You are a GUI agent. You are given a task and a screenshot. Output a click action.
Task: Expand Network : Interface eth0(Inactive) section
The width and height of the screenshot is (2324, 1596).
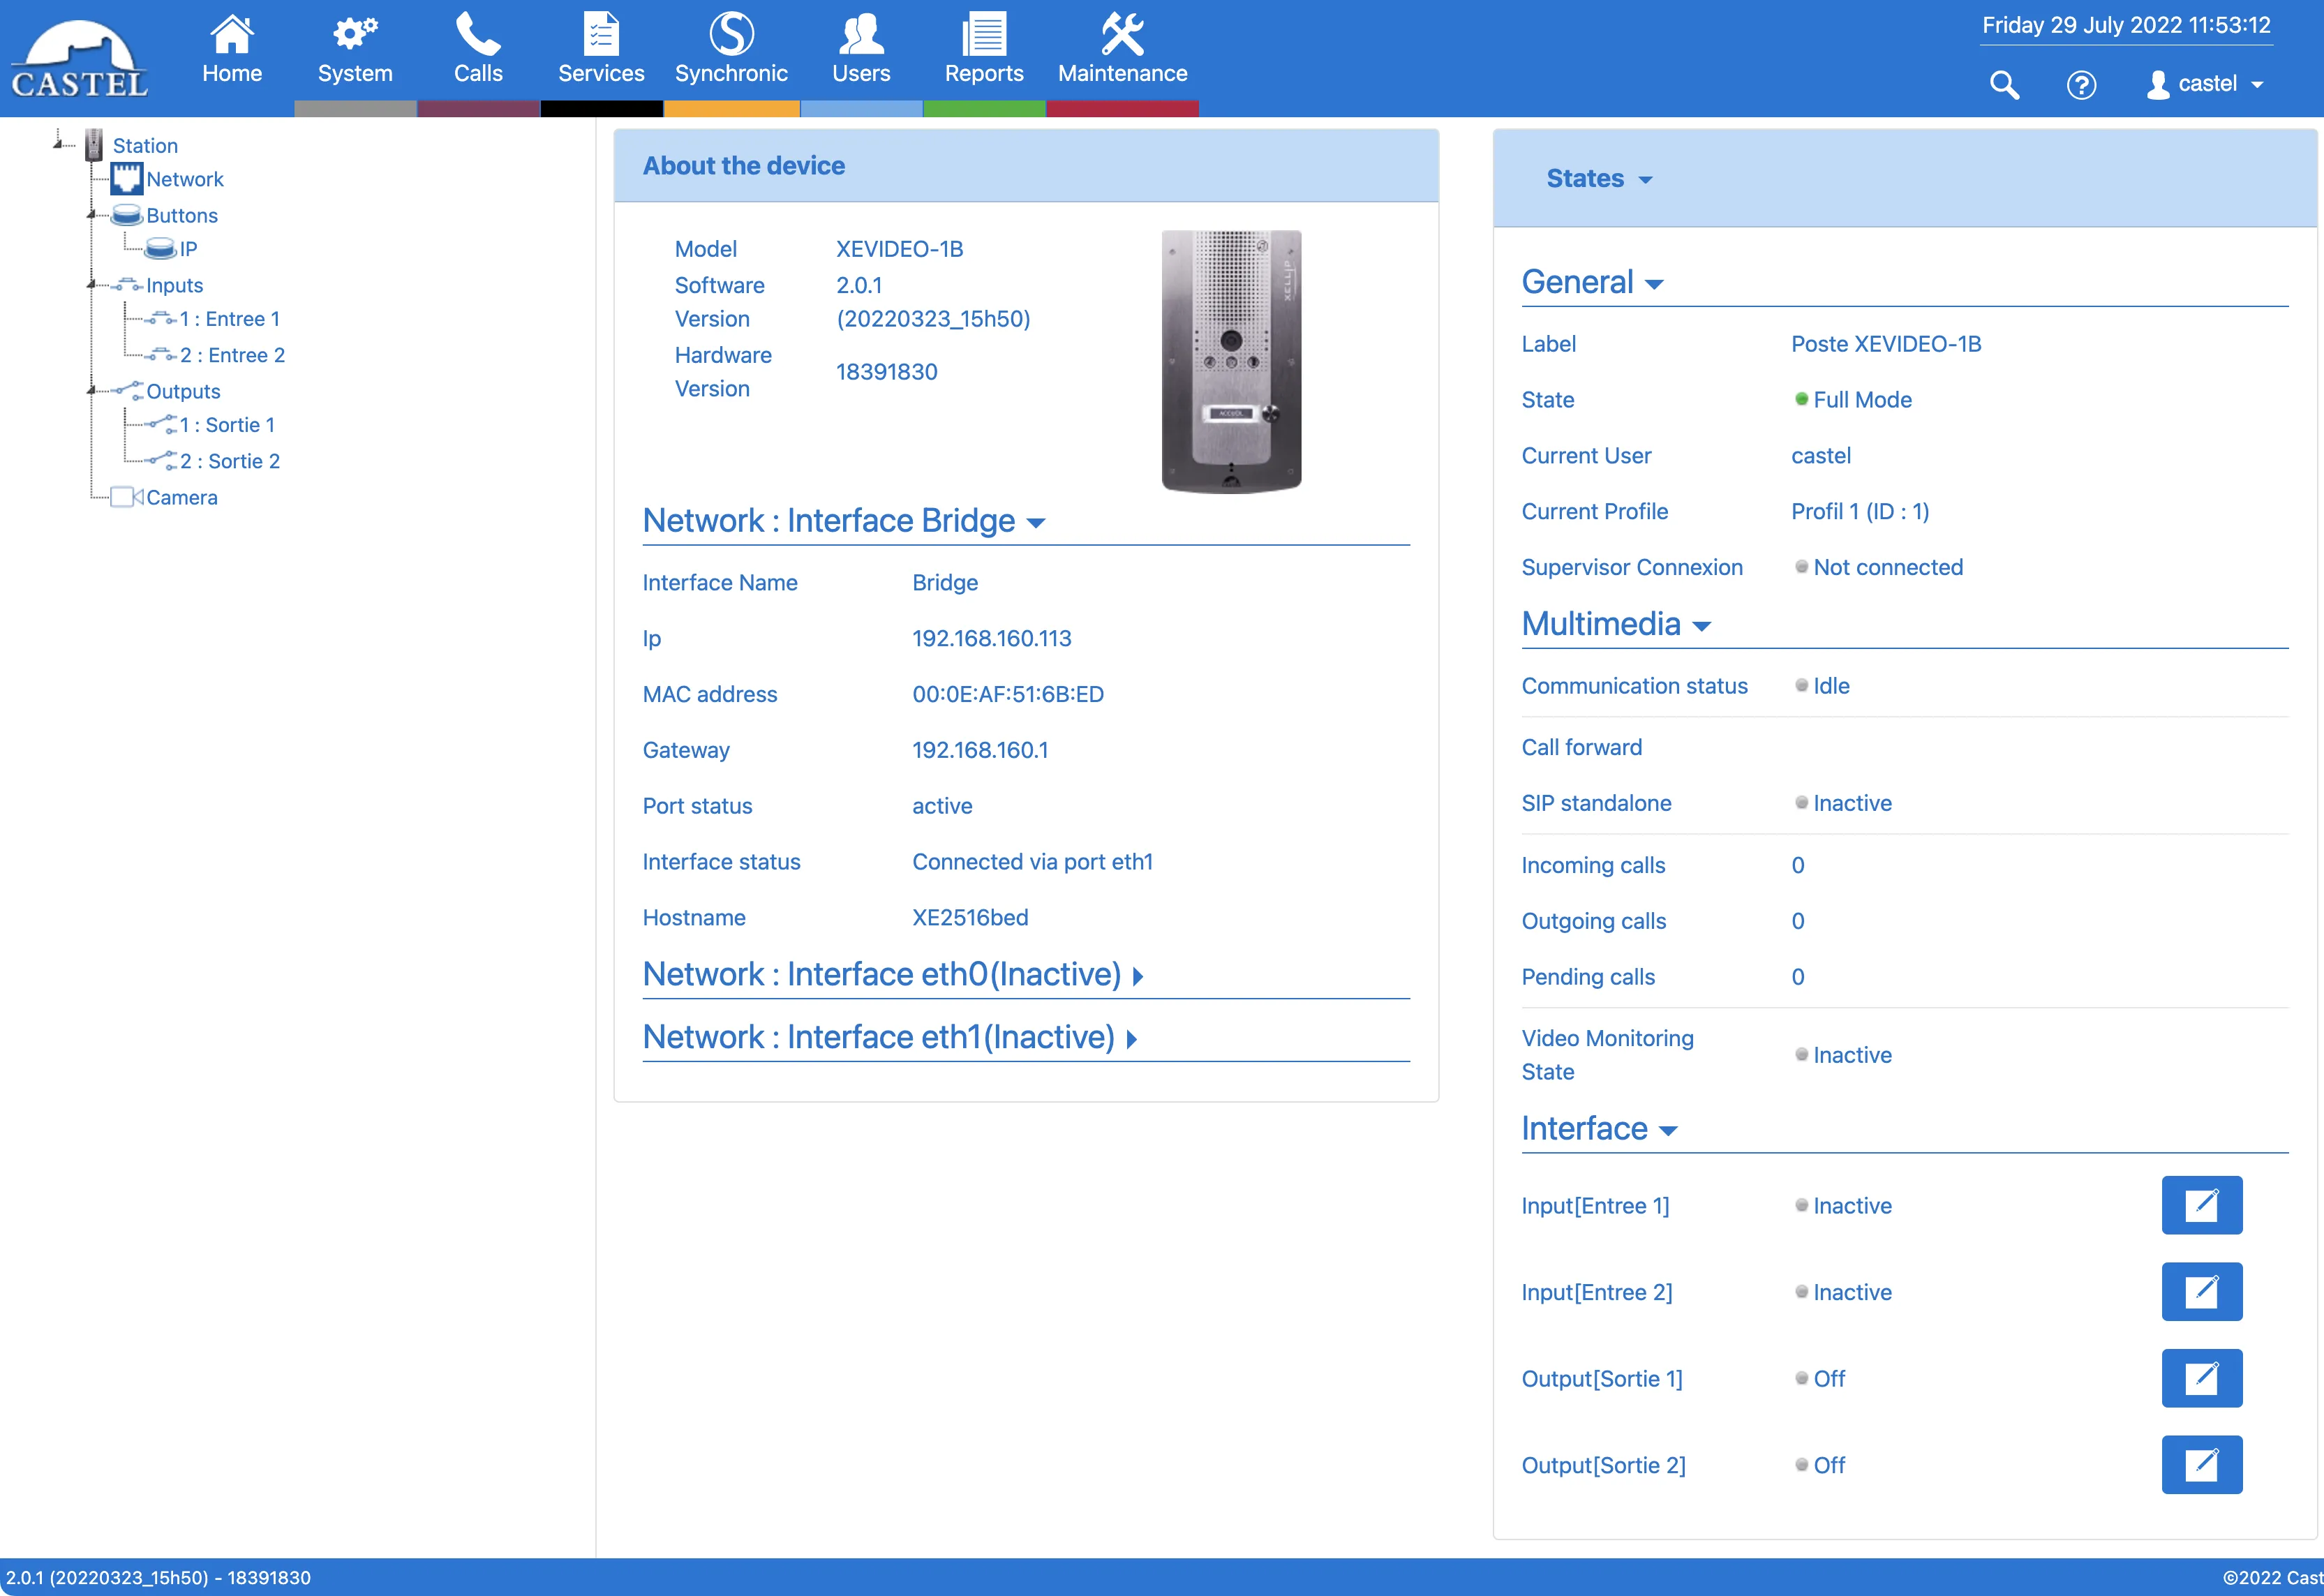pyautogui.click(x=892, y=974)
